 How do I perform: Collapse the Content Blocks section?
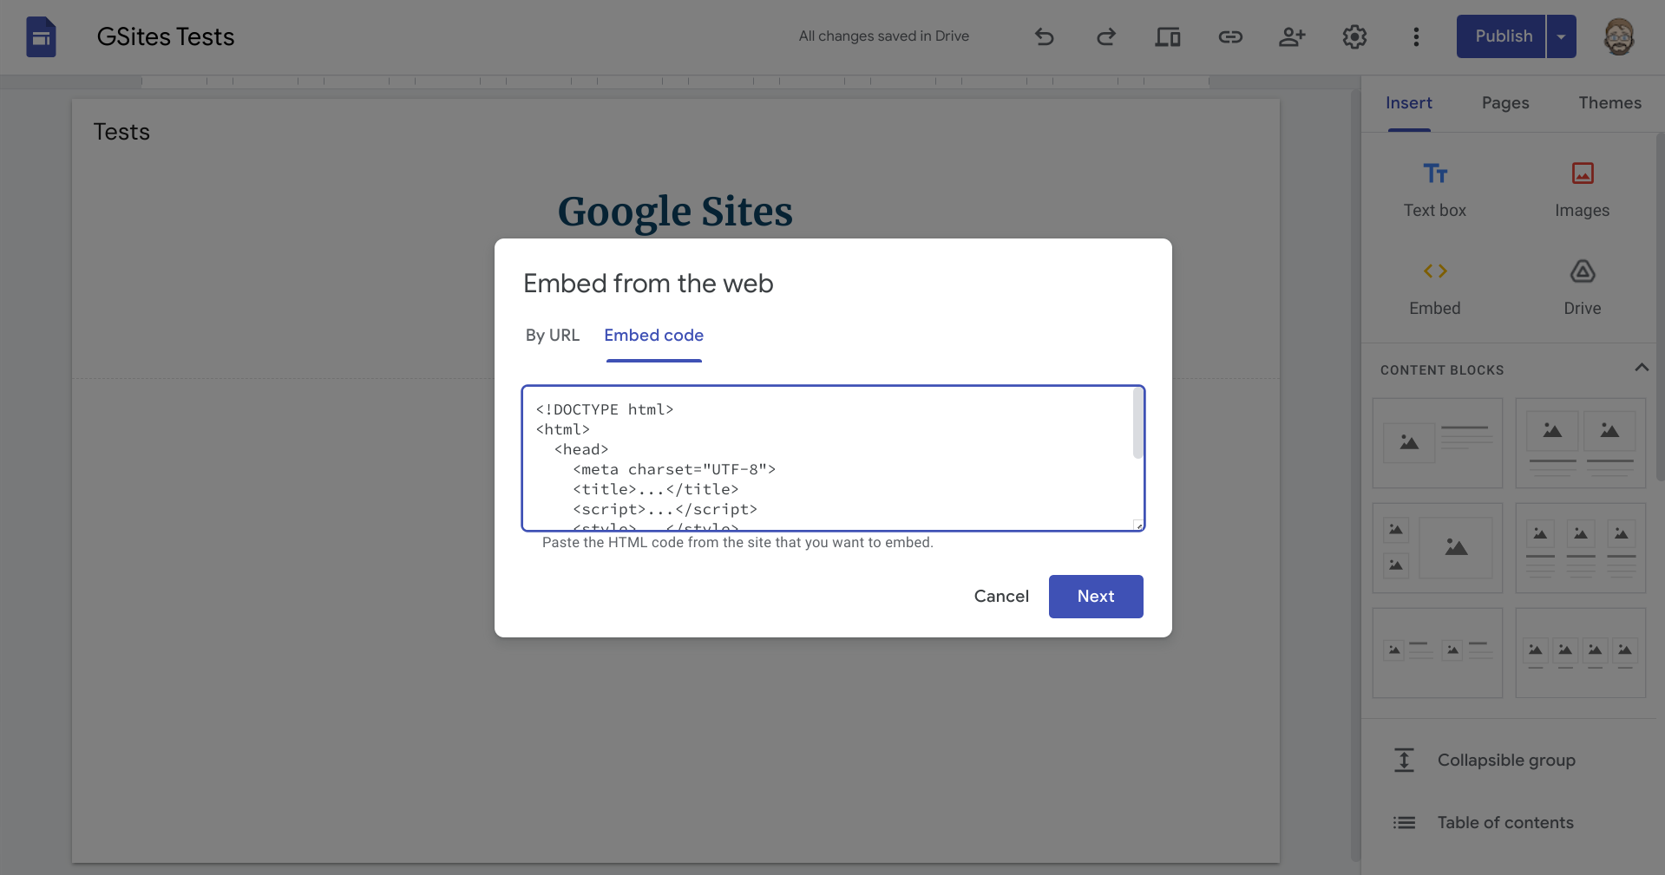1642,368
